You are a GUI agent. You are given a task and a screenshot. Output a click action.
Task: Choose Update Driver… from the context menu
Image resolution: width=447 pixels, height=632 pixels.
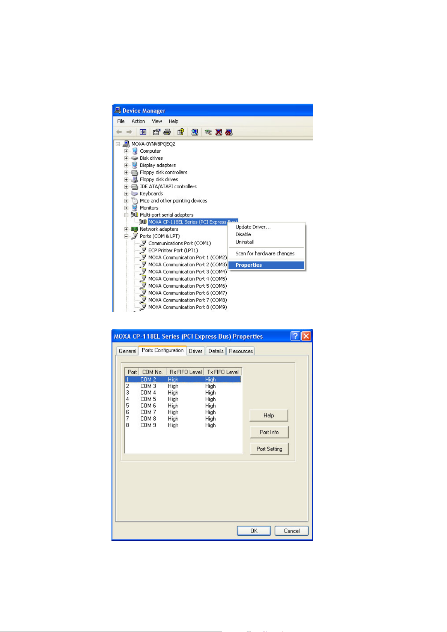(267, 227)
